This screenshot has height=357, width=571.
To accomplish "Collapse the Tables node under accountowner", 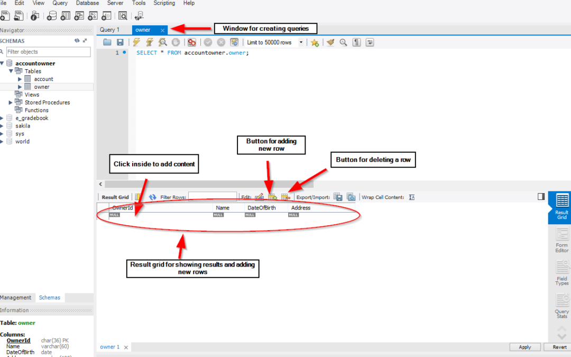I will [11, 71].
